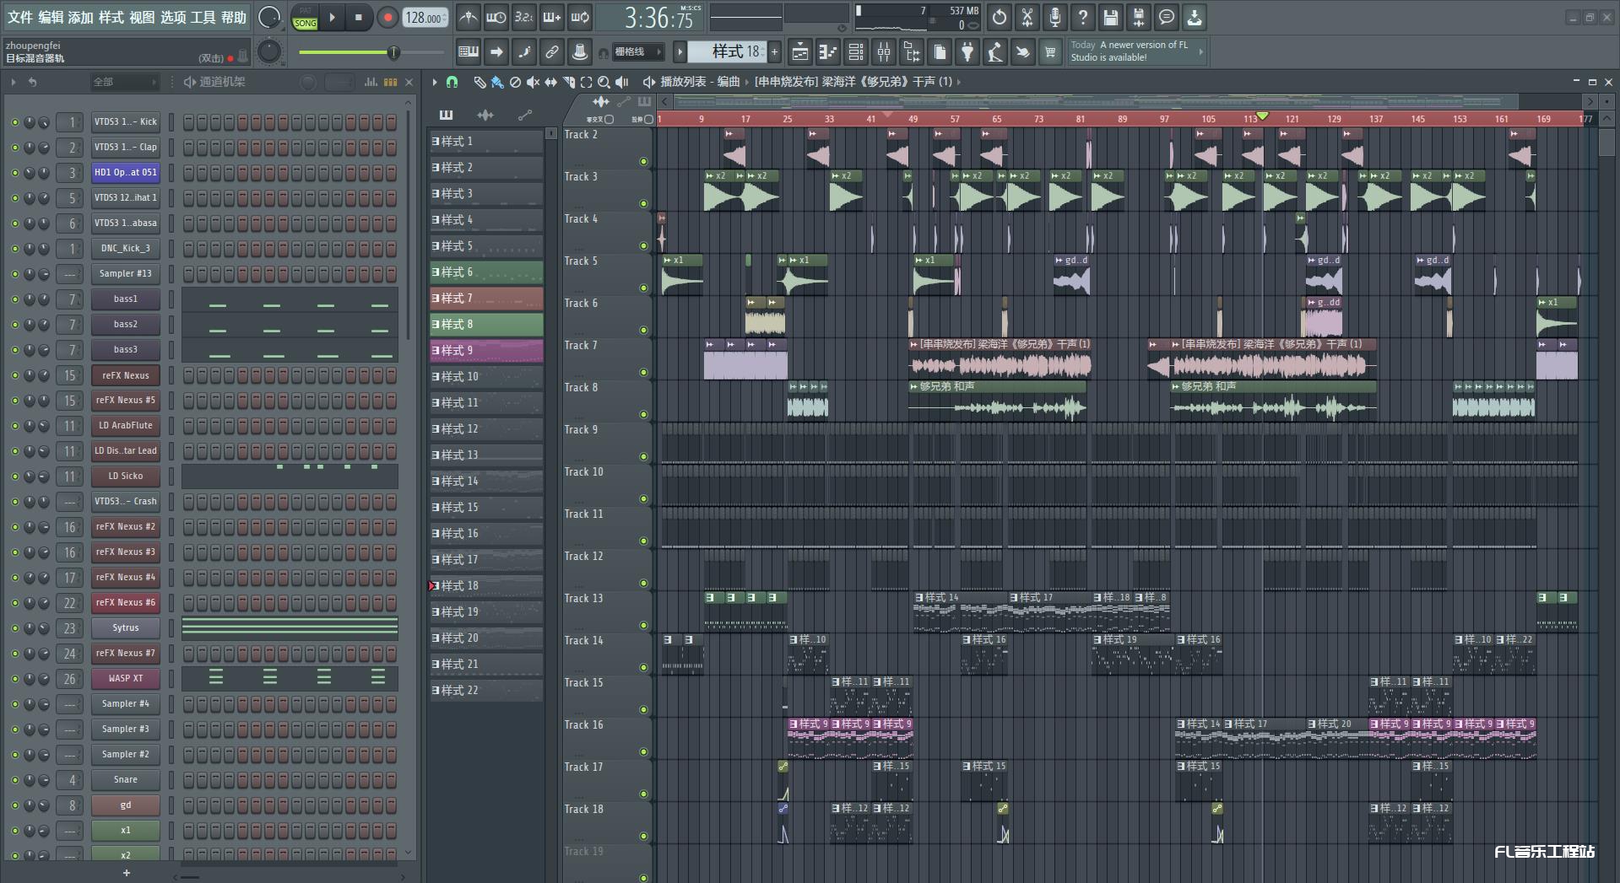Open the 选项 menu
This screenshot has width=1620, height=883.
tap(172, 17)
